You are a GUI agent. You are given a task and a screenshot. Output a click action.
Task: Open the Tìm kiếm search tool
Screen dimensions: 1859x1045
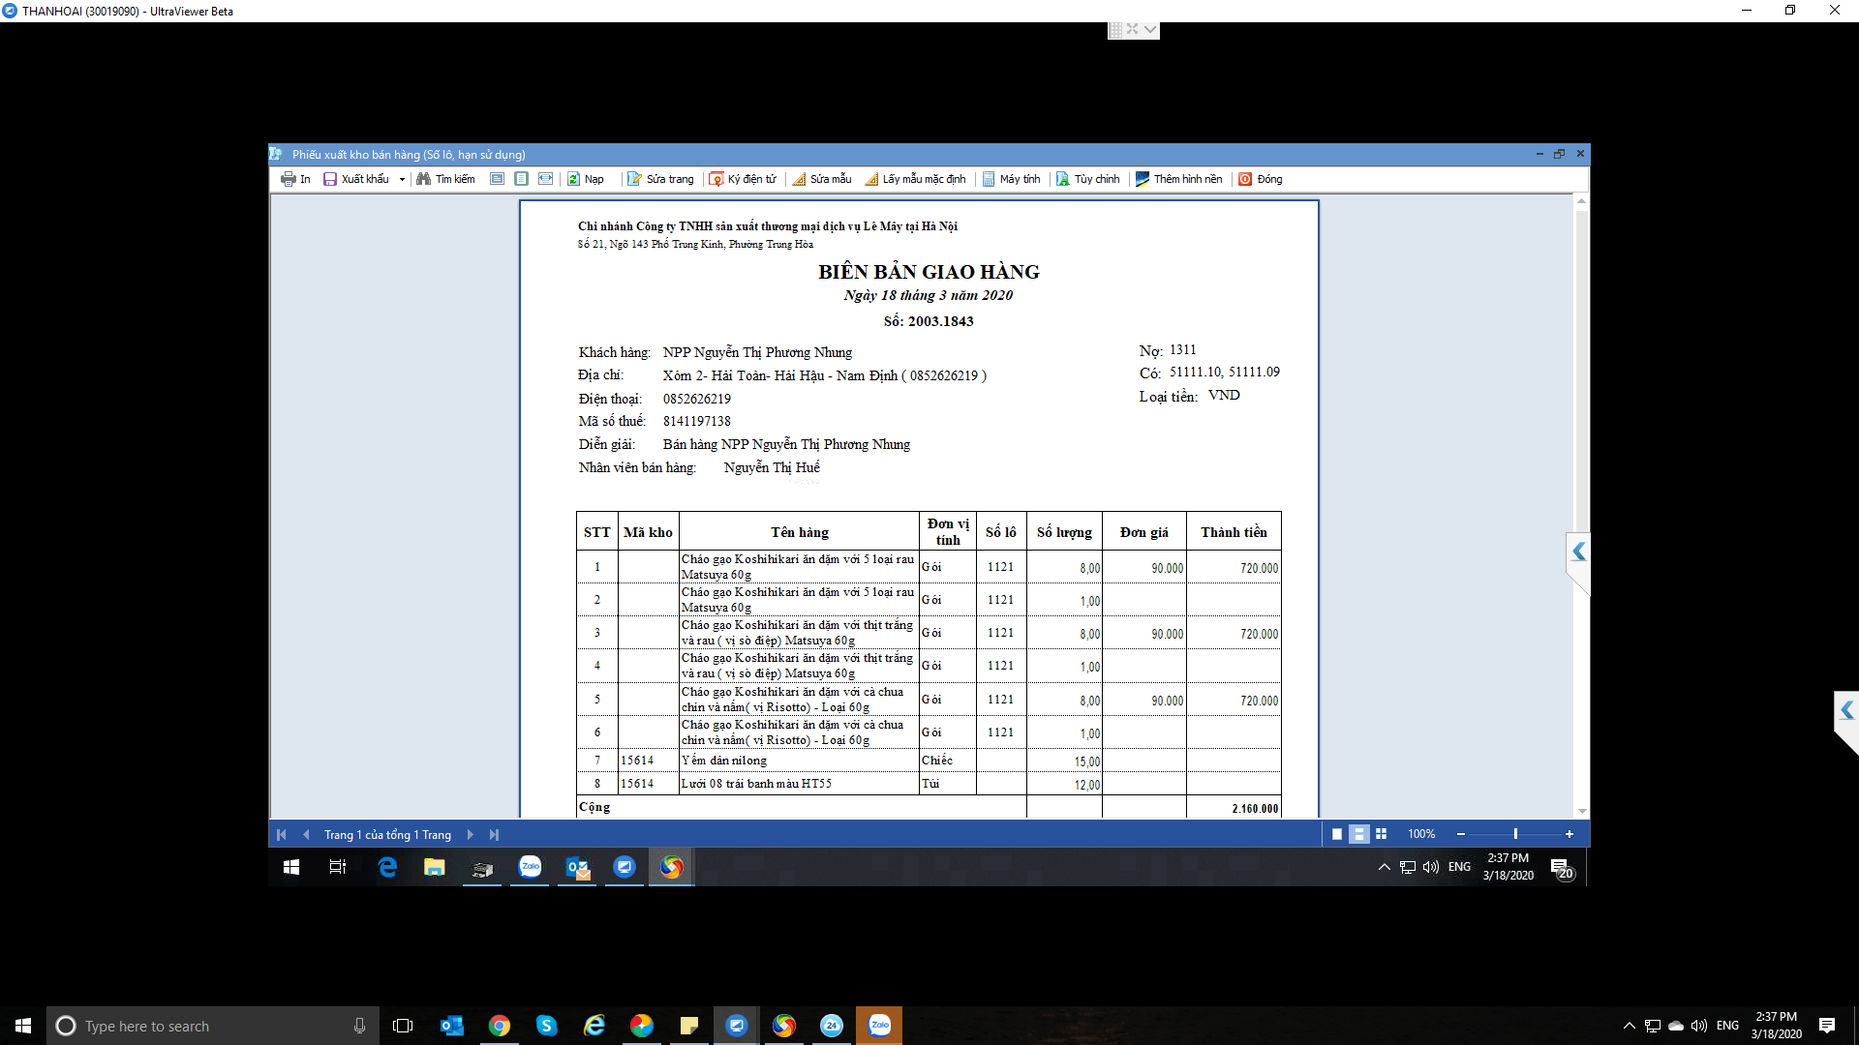pos(445,179)
